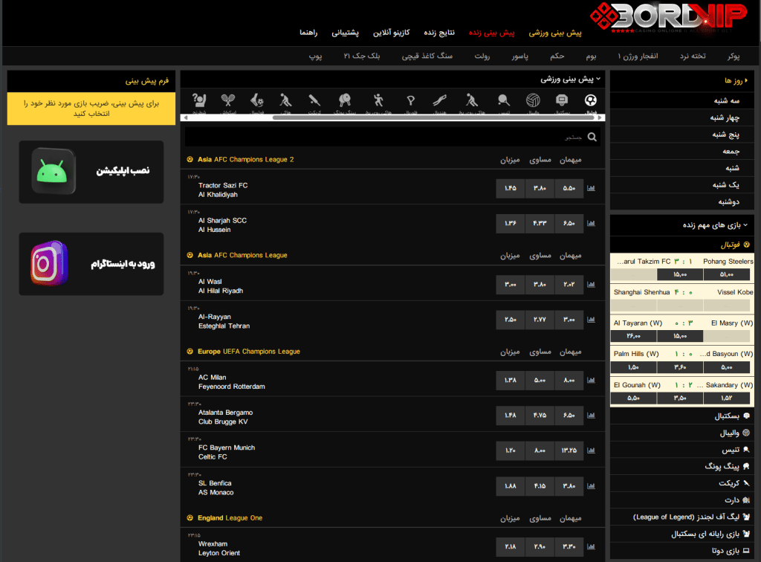
Task: Select the football sport icon
Action: click(591, 100)
